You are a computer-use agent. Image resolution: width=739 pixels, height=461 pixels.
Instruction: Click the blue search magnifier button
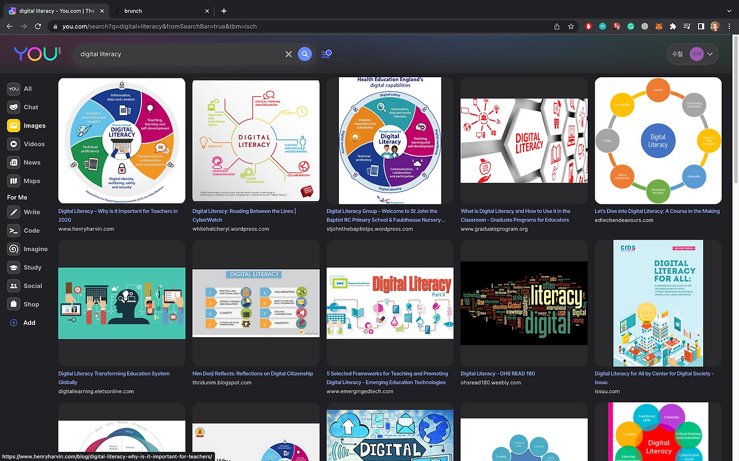click(x=305, y=54)
